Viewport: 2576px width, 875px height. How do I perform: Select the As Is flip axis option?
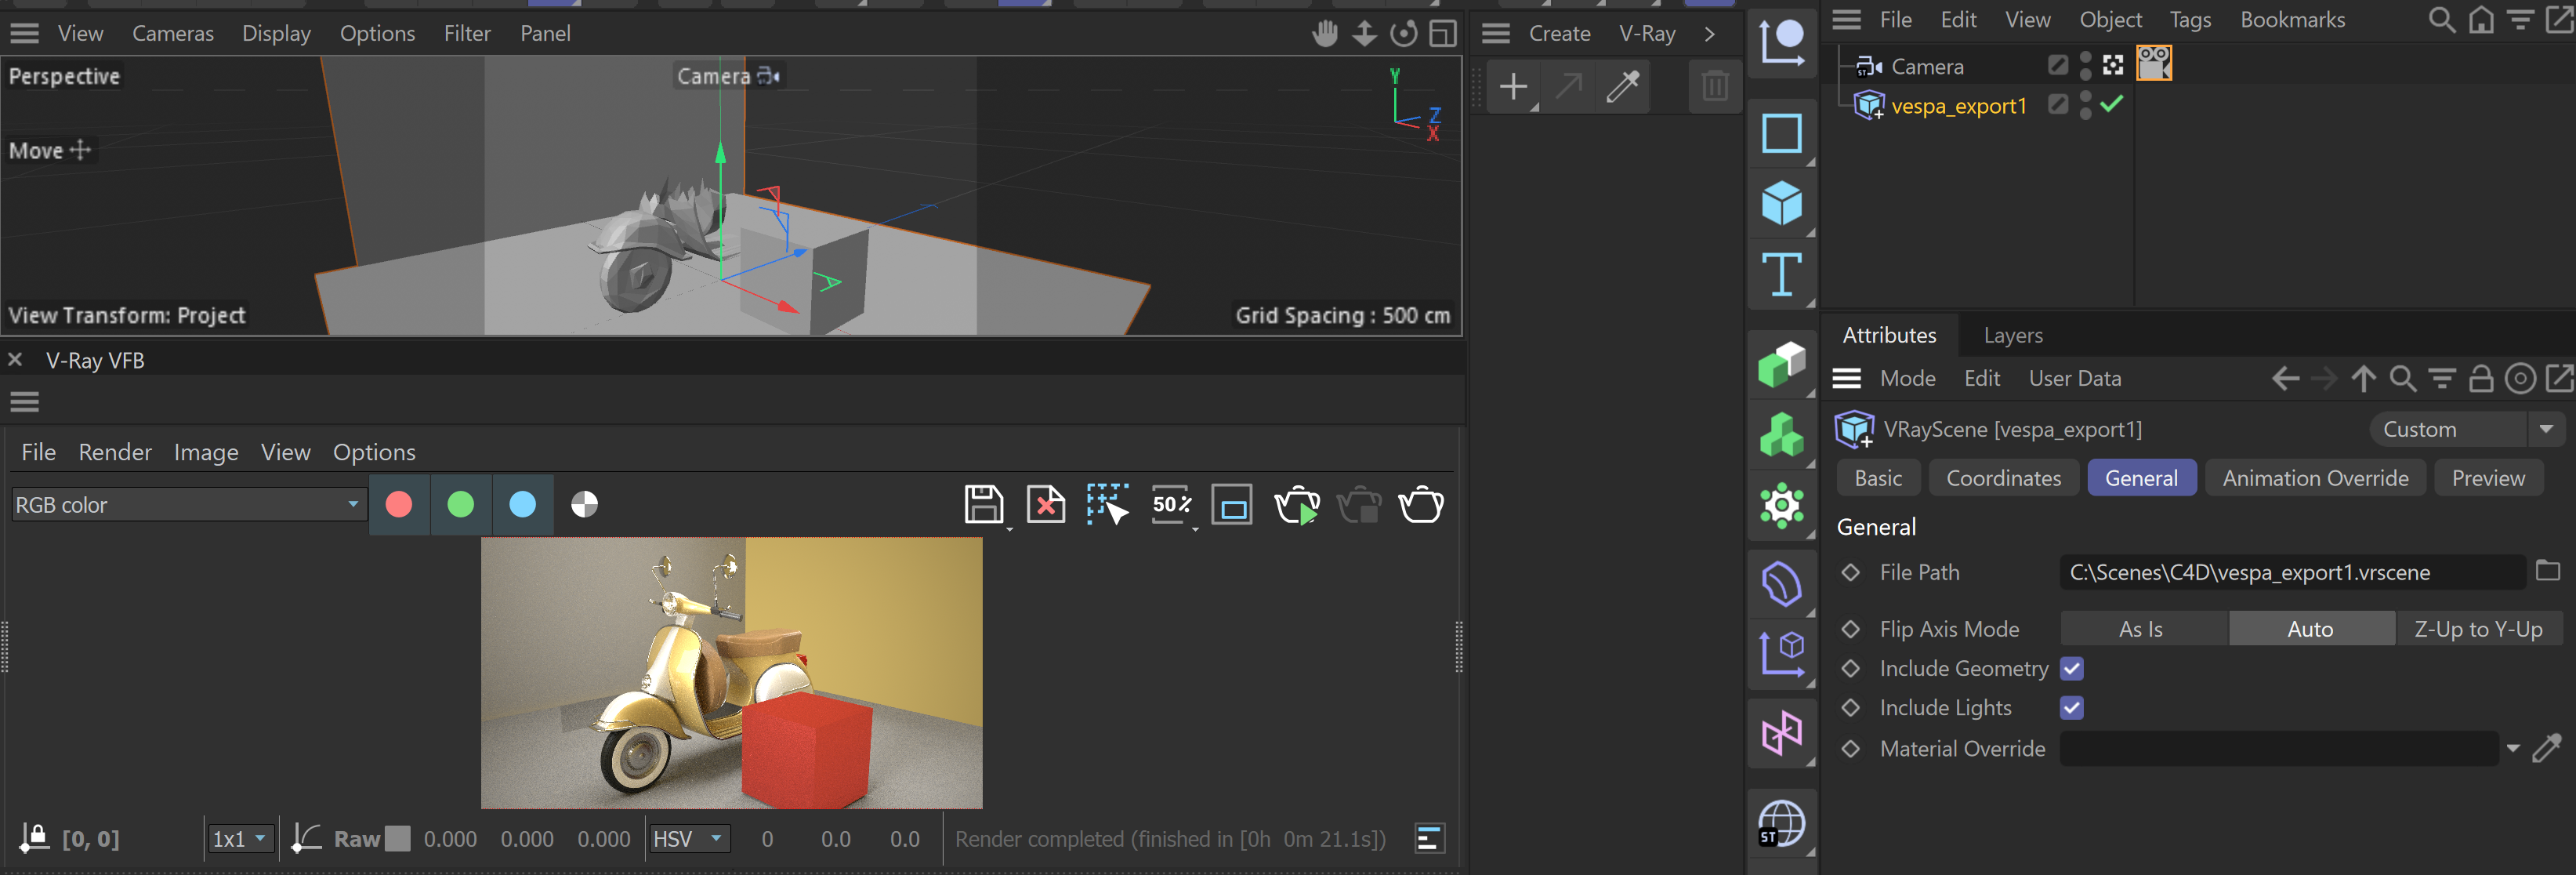point(2141,629)
